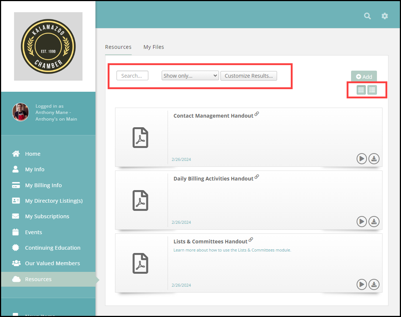
Task: Download the Daily Billing Activities Handout
Action: pos(374,222)
